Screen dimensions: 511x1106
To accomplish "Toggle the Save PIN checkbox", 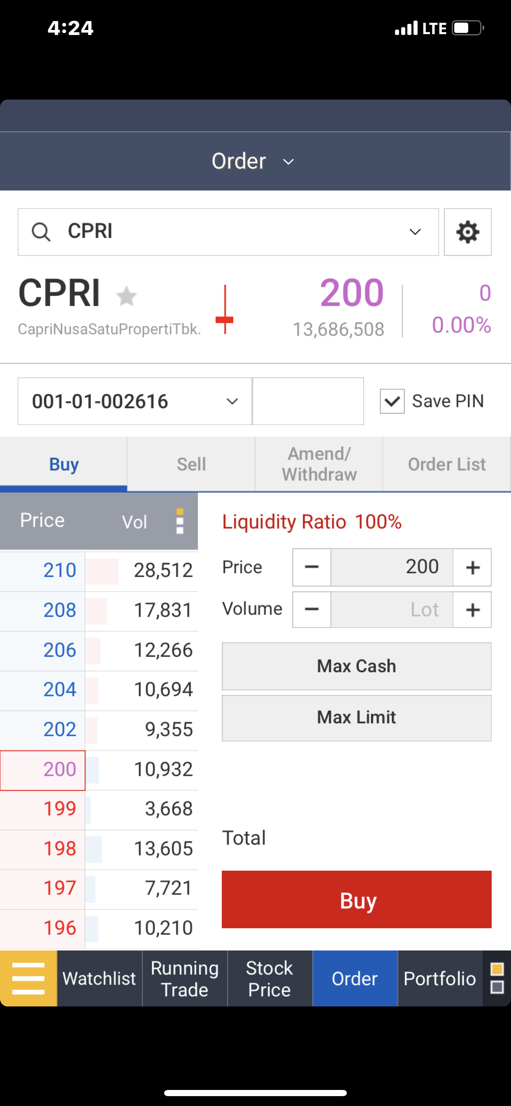I will point(392,402).
